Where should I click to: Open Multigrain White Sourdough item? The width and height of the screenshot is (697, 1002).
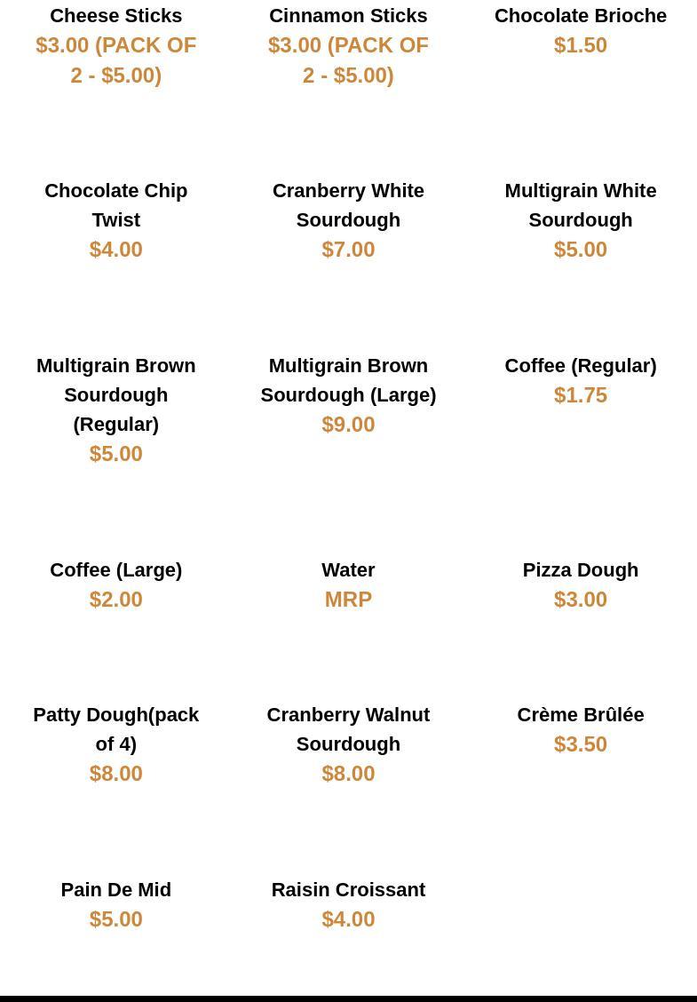coord(580,205)
